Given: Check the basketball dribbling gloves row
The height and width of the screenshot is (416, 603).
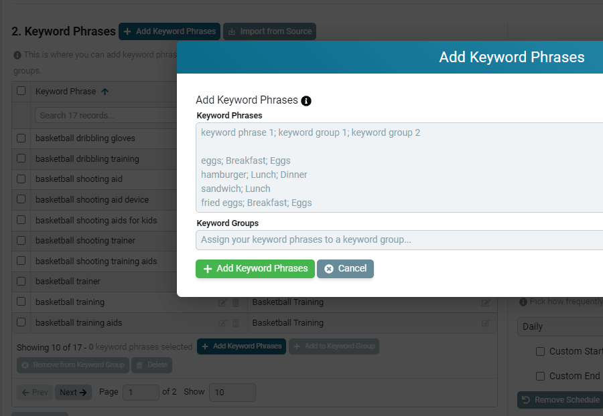Looking at the screenshot, I should point(21,138).
